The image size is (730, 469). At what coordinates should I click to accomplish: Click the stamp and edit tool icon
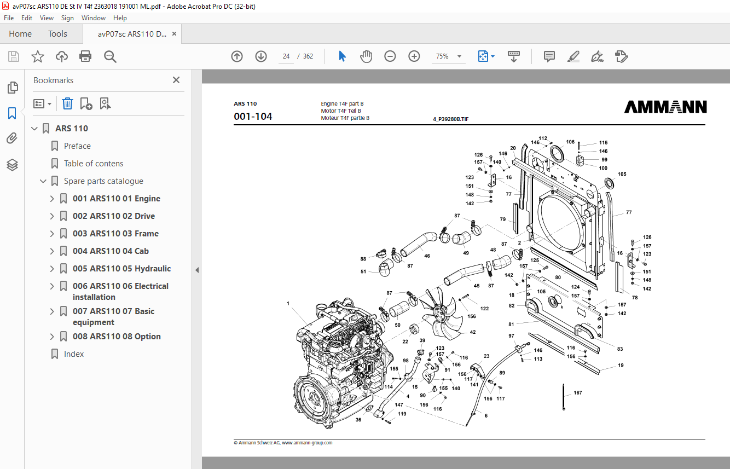tap(622, 56)
